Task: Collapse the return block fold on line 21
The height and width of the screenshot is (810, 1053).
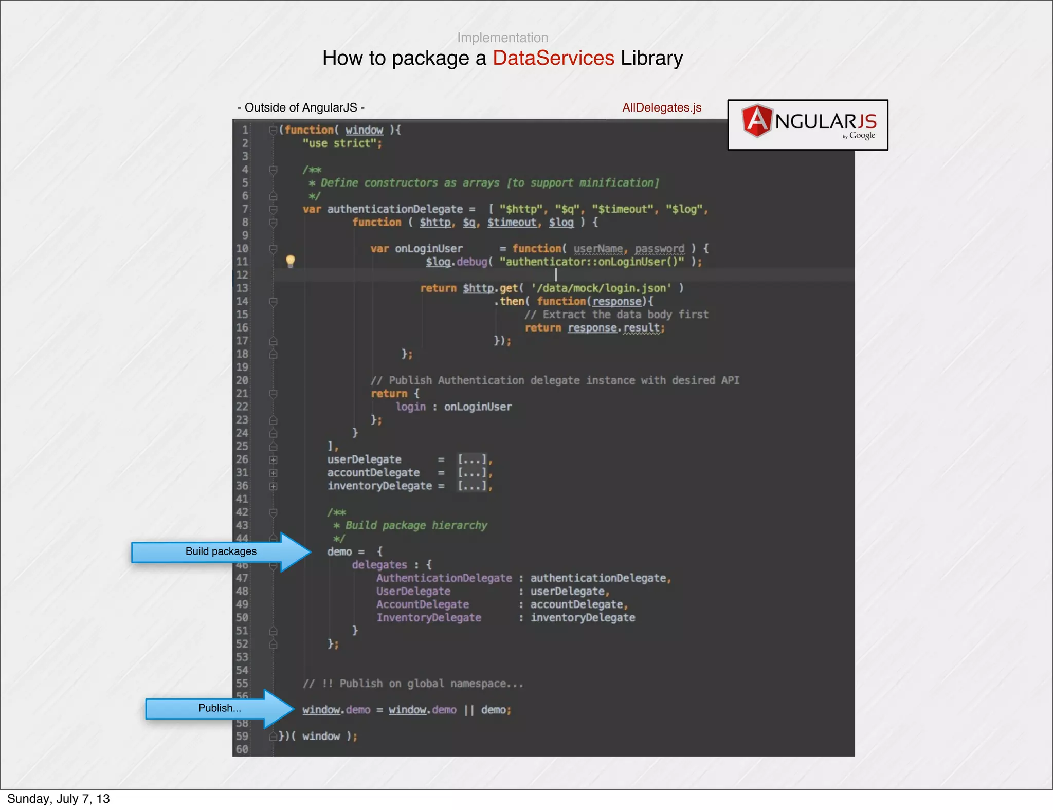Action: click(274, 394)
